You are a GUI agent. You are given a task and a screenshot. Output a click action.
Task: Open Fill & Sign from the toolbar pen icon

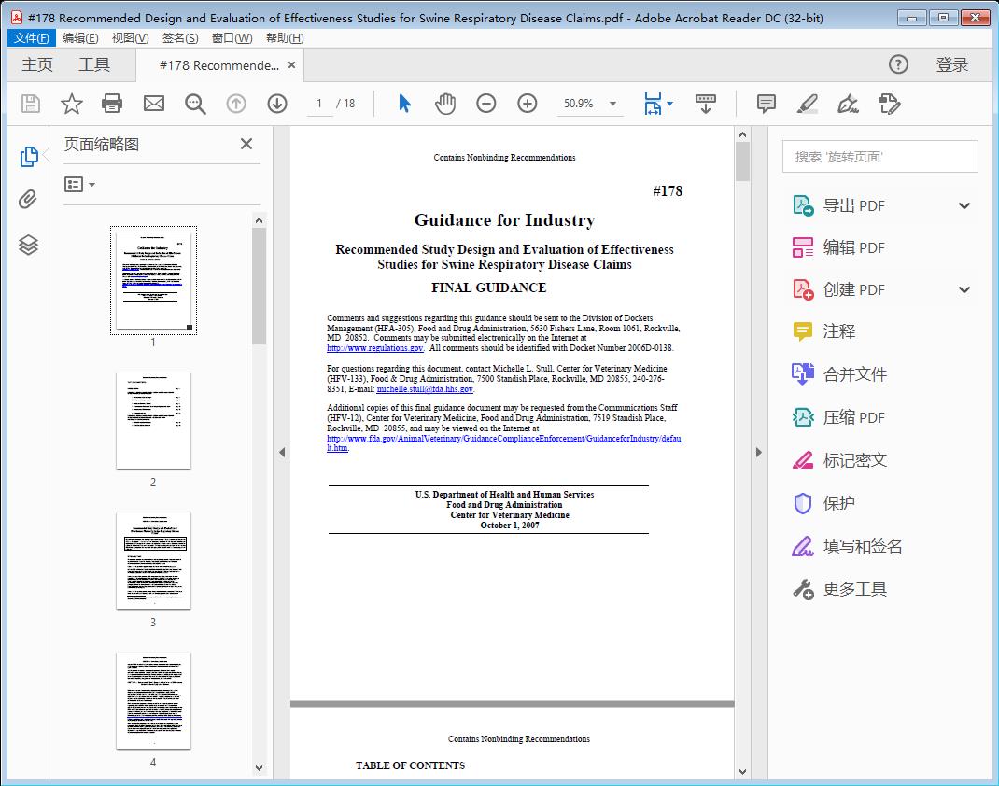coord(848,104)
